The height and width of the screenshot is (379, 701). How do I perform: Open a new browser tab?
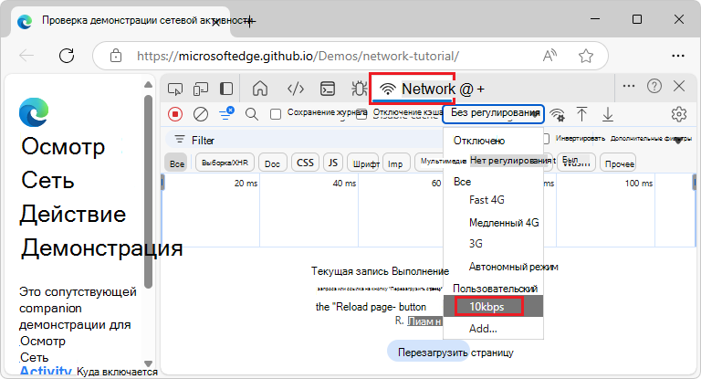click(249, 21)
